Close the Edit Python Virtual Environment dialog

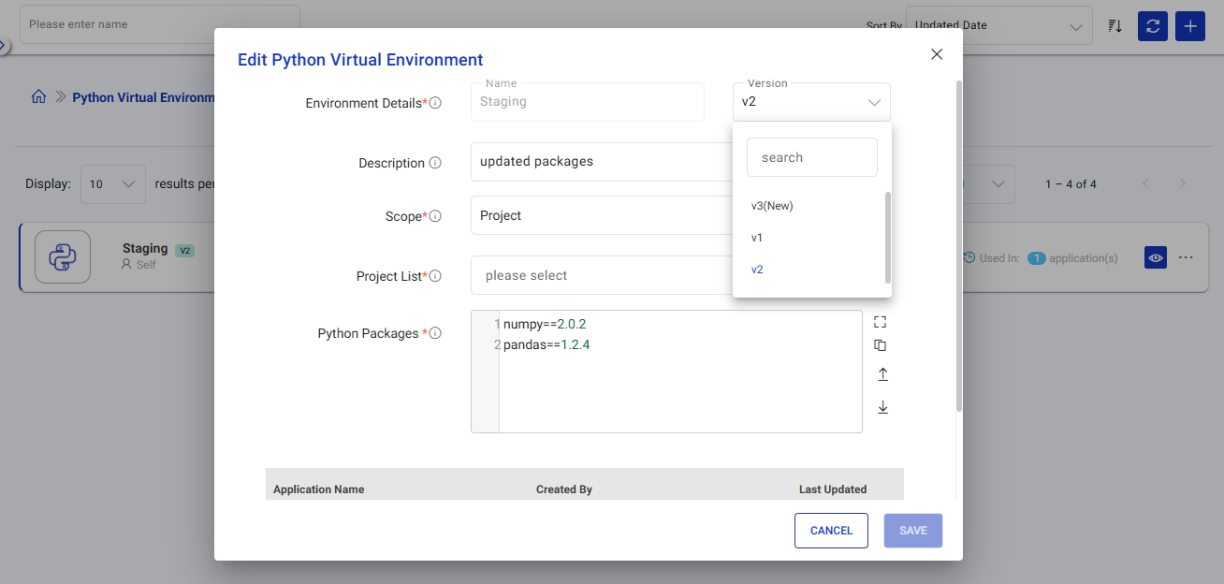tap(936, 54)
